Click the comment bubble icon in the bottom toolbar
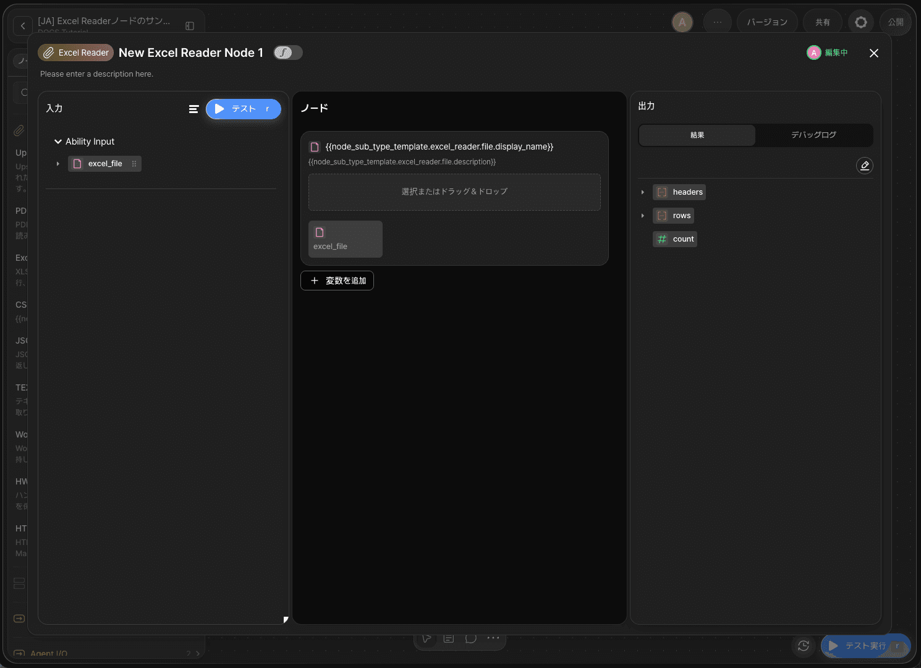 tap(471, 638)
